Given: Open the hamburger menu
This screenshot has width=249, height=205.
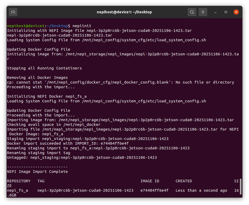Looking at the screenshot, I should [203, 12].
